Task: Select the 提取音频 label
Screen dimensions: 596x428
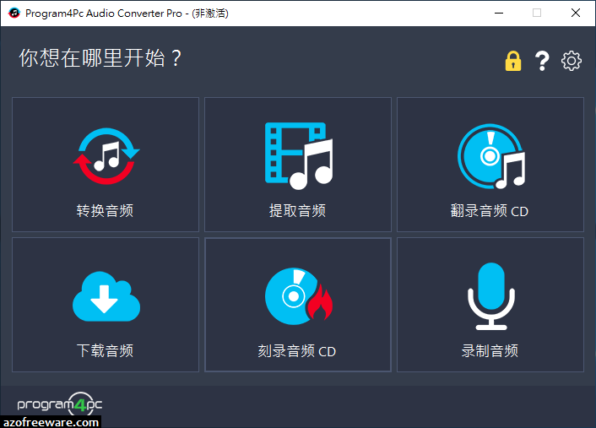Action: point(297,210)
